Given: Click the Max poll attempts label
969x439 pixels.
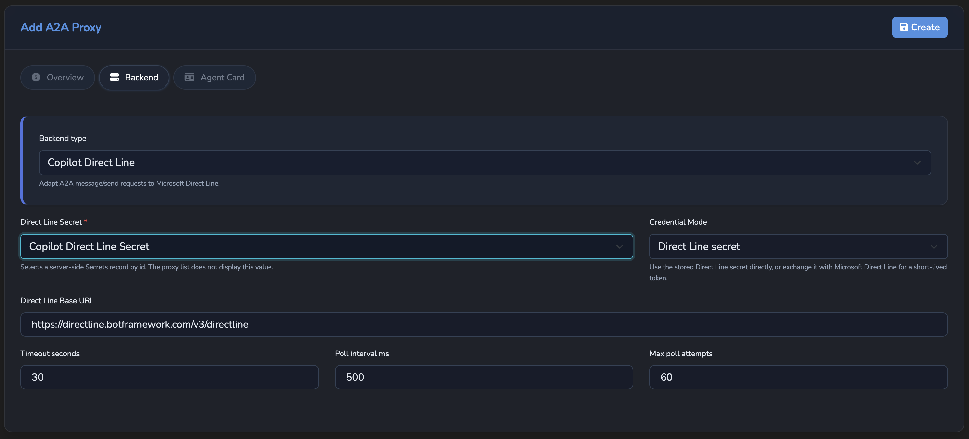Looking at the screenshot, I should [681, 353].
